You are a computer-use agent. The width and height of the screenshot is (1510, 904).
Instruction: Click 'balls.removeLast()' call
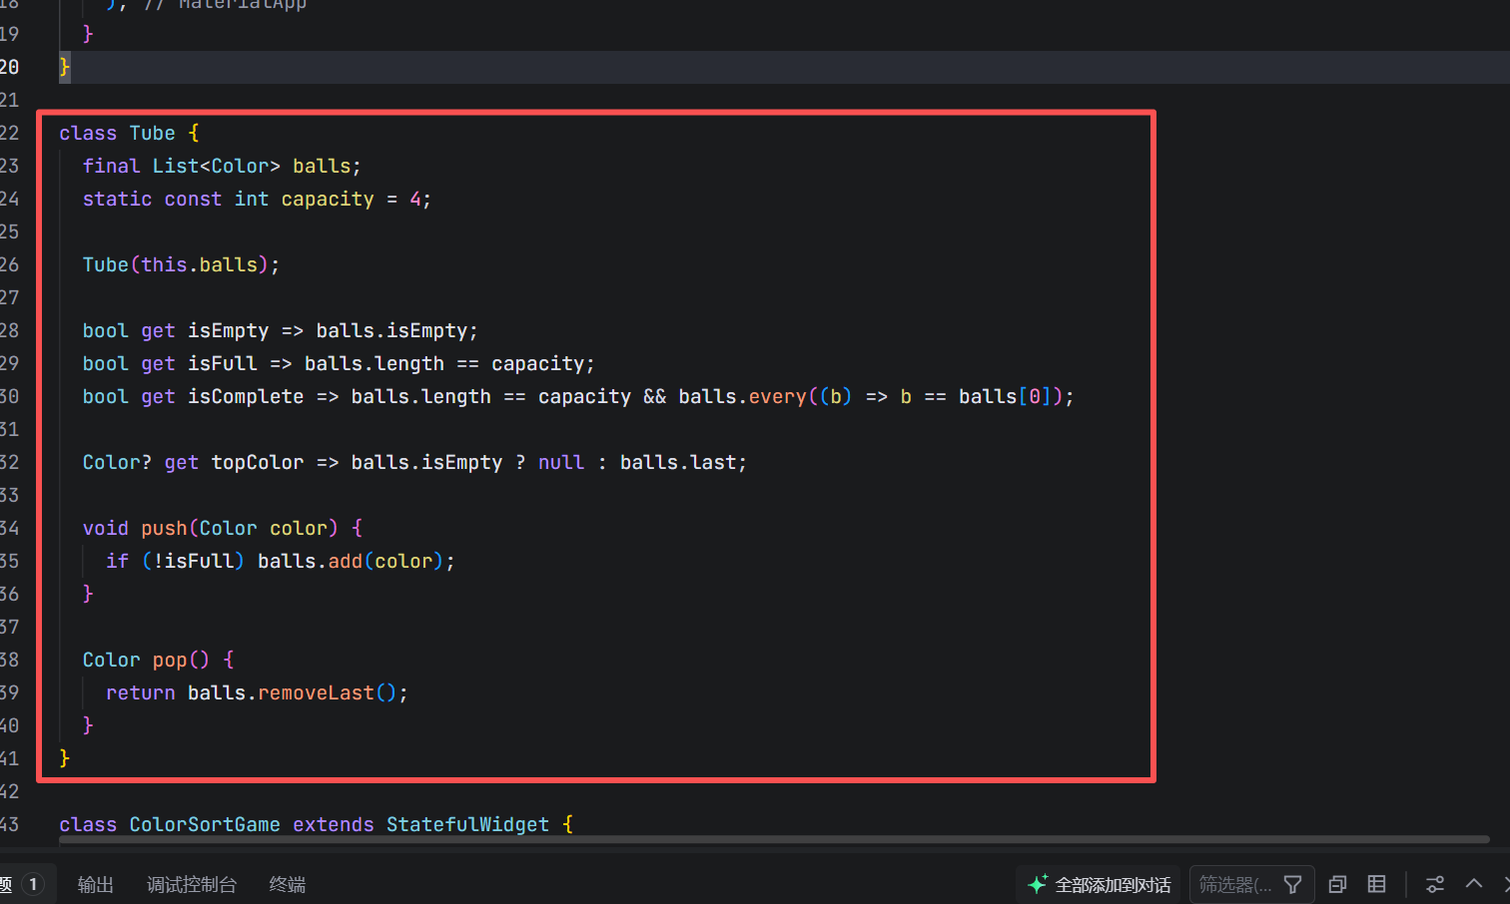point(292,692)
